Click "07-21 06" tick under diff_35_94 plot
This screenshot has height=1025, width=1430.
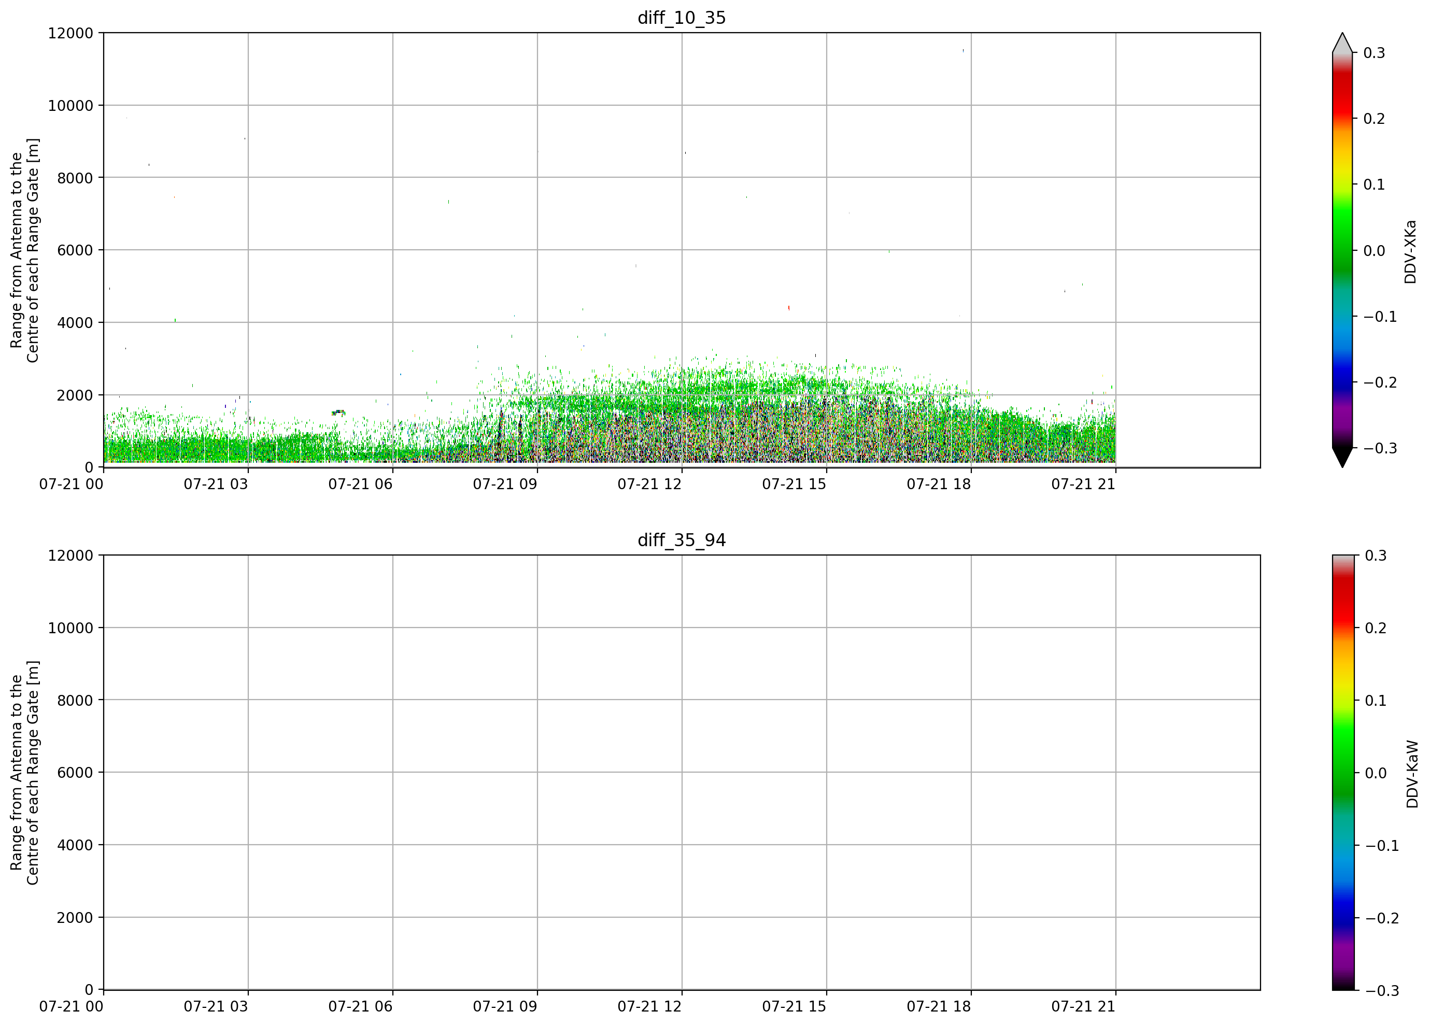360,1007
